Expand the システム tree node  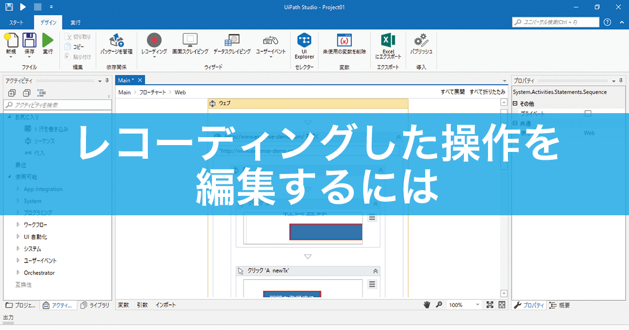(x=18, y=249)
